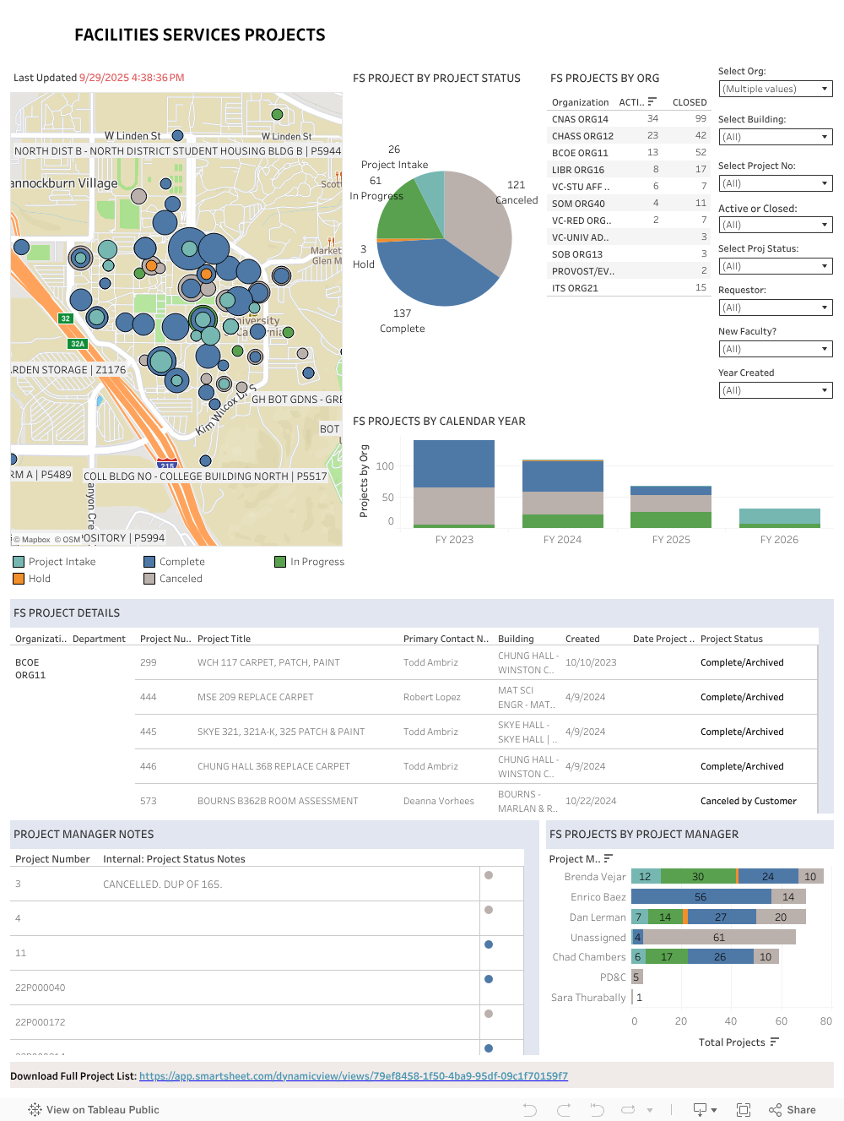Open the Select Building dropdown
The image size is (844, 1121).
(x=775, y=137)
